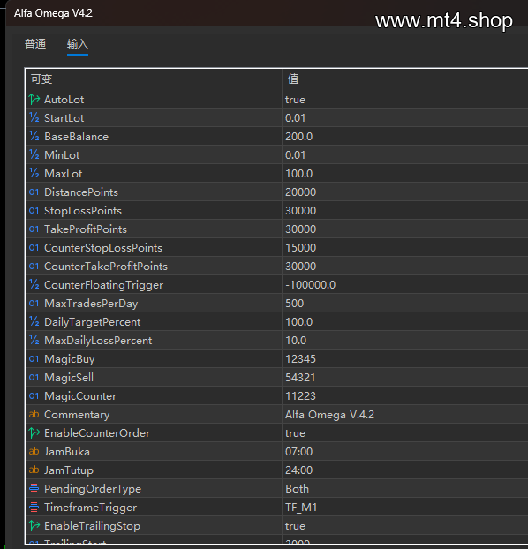Viewport: 528px width, 549px height.
Task: Edit the MaxTradesPerDay value 500
Action: pyautogui.click(x=405, y=303)
